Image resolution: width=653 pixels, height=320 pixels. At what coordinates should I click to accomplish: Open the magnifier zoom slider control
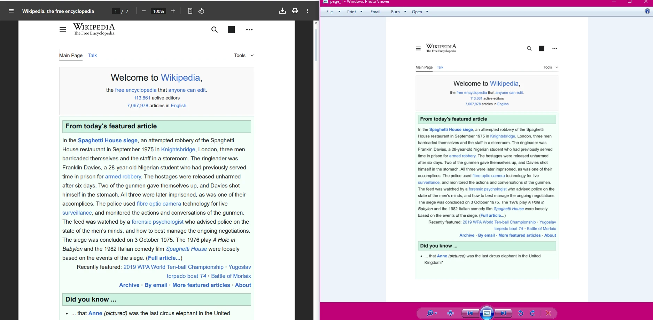click(x=430, y=313)
